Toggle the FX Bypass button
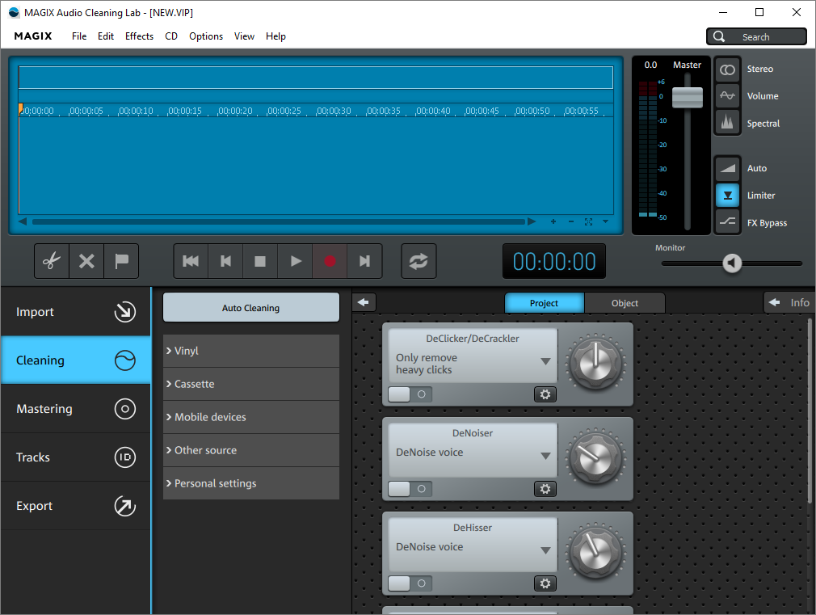Screen dimensions: 816x615 [727, 222]
